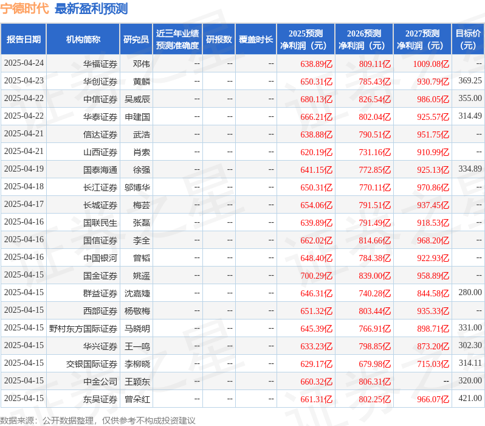Click the 2025预测净利润 header
This screenshot has width=485, height=426.
coord(306,40)
